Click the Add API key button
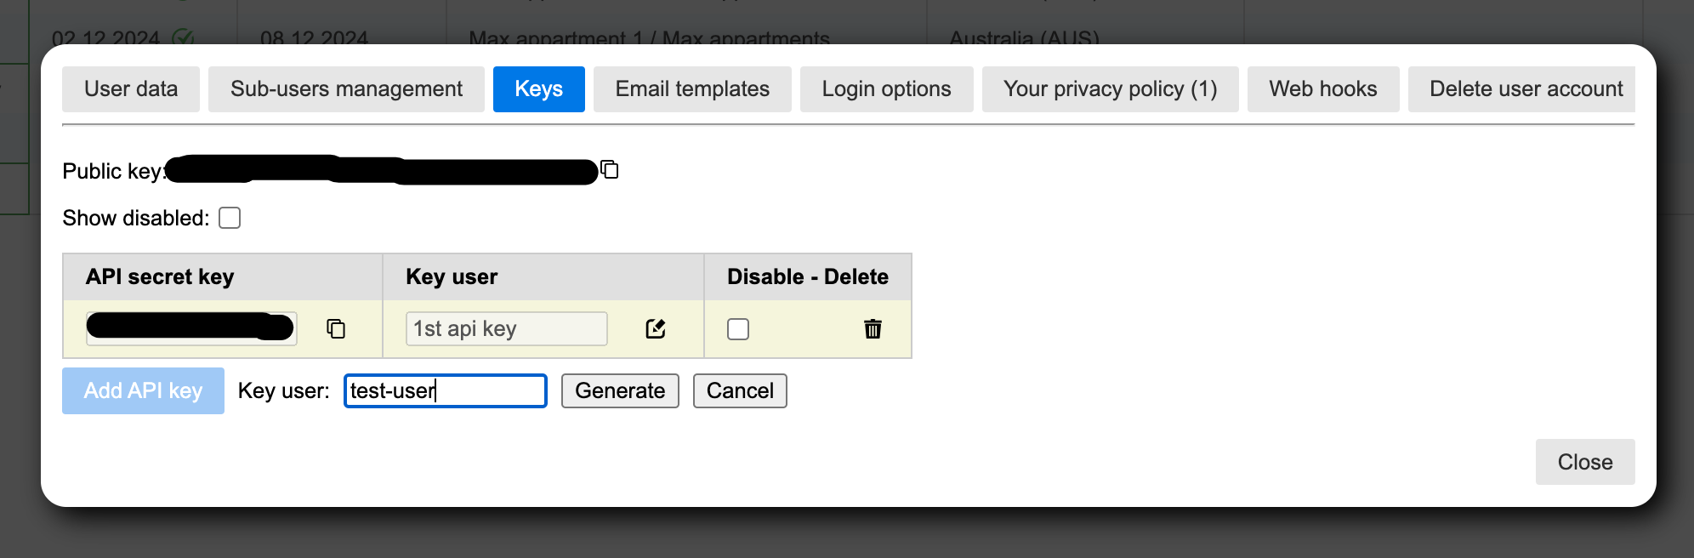This screenshot has width=1694, height=558. pyautogui.click(x=143, y=390)
